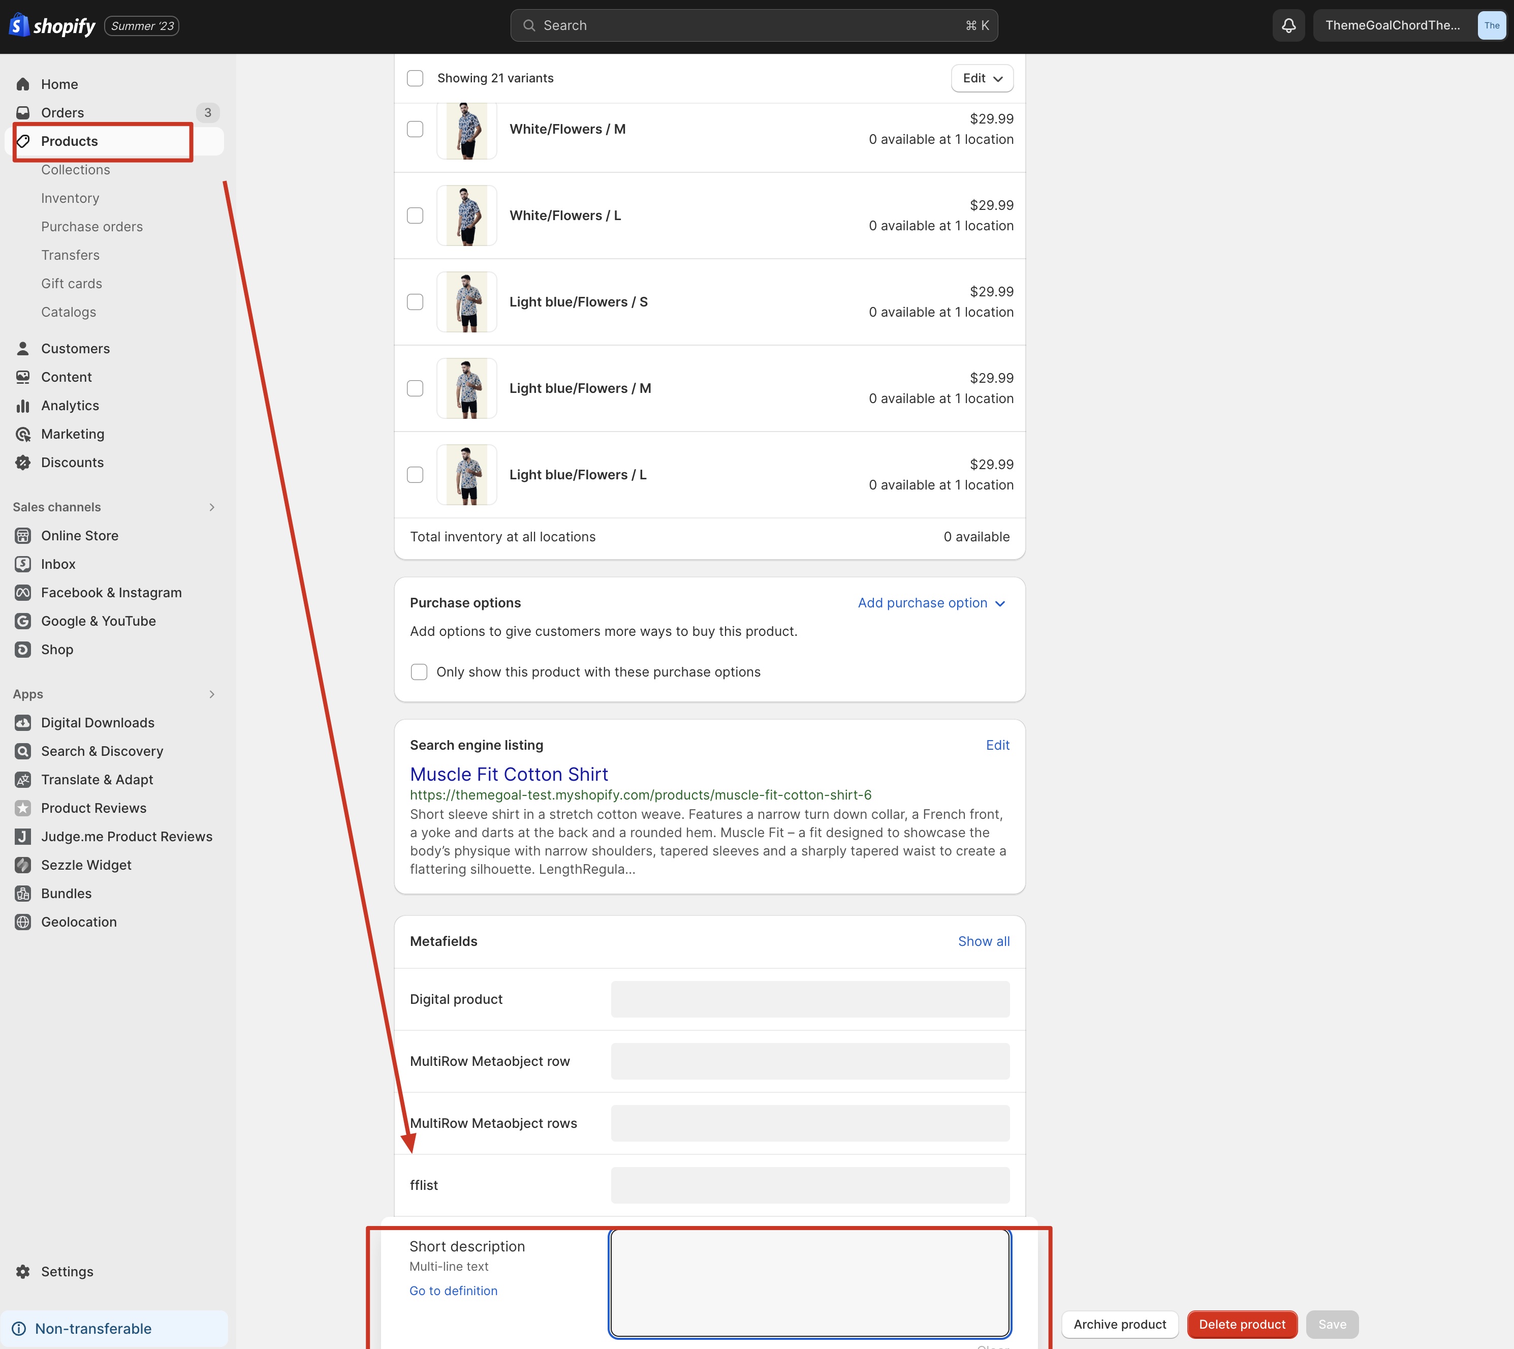Click the Customers person icon
This screenshot has width=1514, height=1349.
[23, 348]
